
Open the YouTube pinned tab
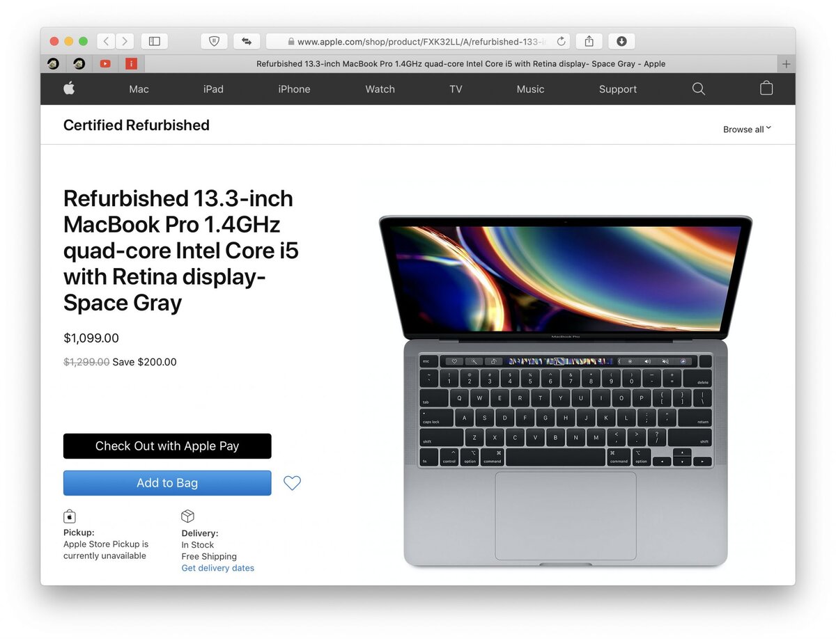pyautogui.click(x=105, y=64)
